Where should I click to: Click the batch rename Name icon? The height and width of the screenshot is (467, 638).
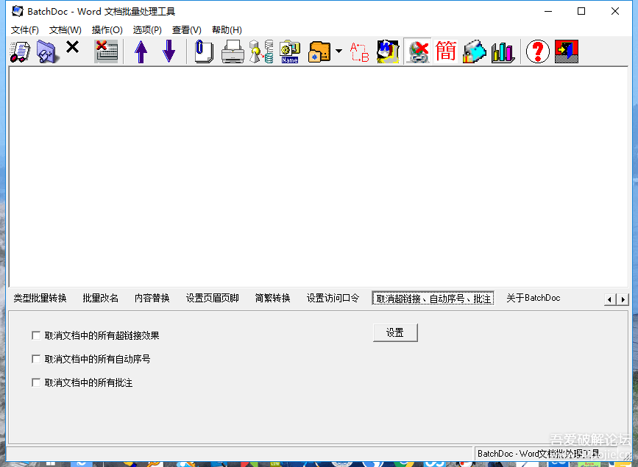pyautogui.click(x=290, y=51)
